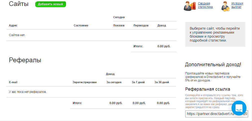The height and width of the screenshot is (121, 252).
Task: Click the "Сайтов нет." empty row
Action: click(x=17, y=35)
